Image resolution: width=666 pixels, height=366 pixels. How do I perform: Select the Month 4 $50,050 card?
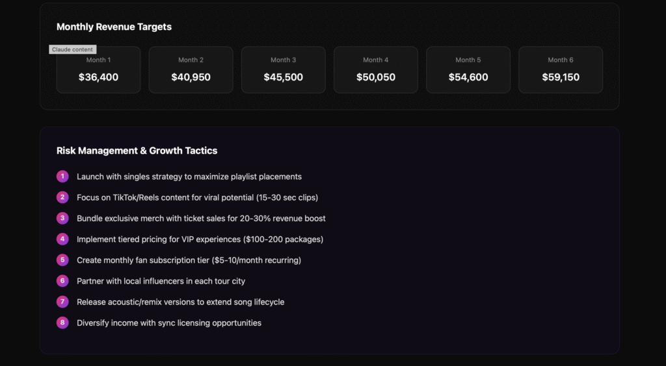point(375,69)
